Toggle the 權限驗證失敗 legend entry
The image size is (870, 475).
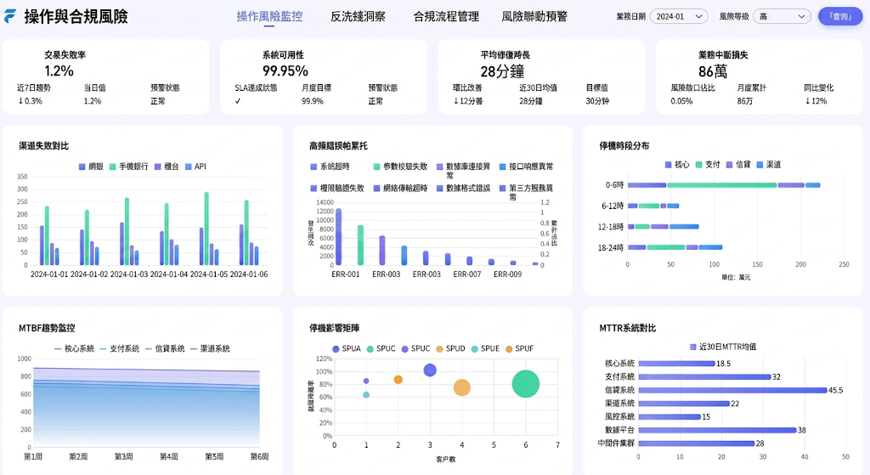pyautogui.click(x=337, y=188)
